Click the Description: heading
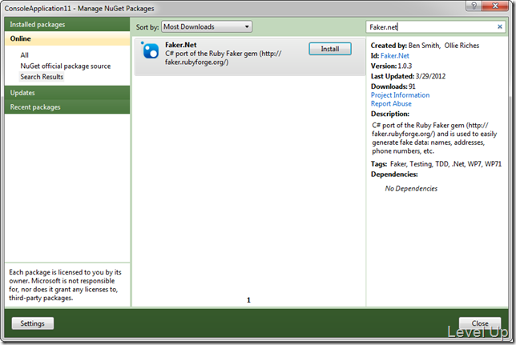This screenshot has width=516, height=345. click(390, 114)
